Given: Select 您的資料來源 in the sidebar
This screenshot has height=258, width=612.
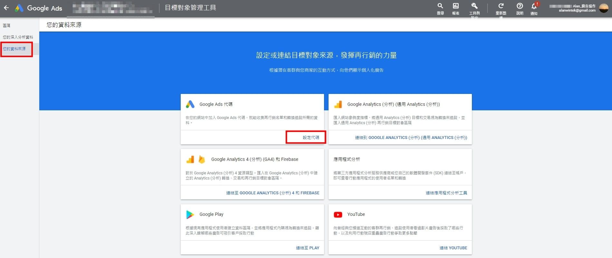Looking at the screenshot, I should (x=14, y=49).
